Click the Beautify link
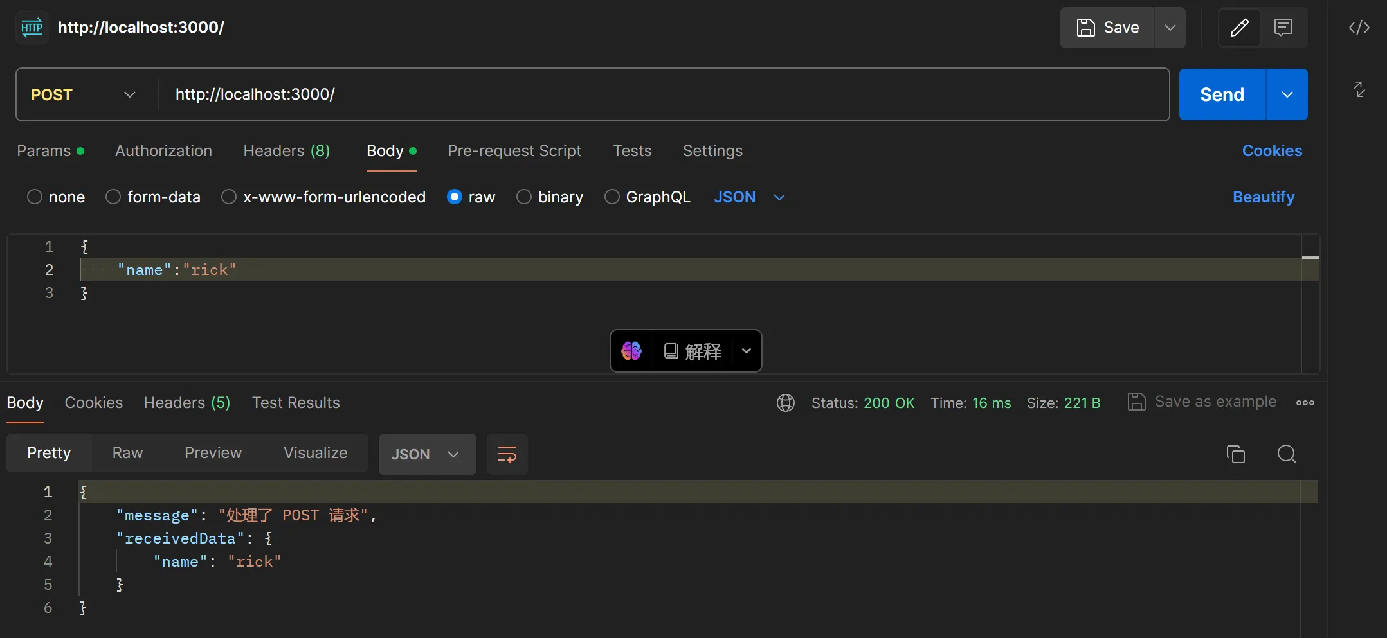Screen dimensions: 1387x638 coord(1263,197)
